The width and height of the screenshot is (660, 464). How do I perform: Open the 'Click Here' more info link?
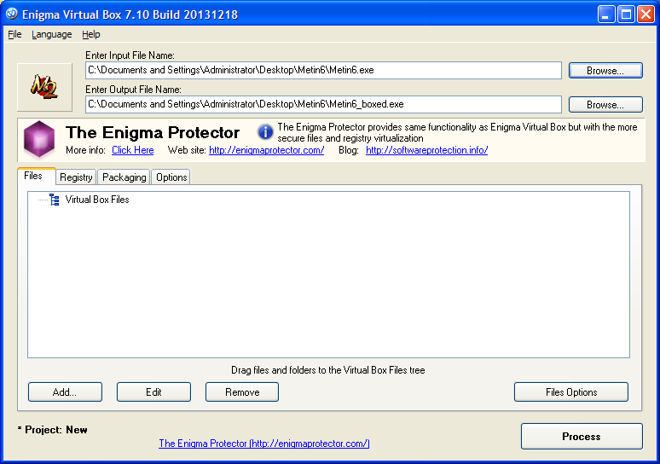(132, 150)
